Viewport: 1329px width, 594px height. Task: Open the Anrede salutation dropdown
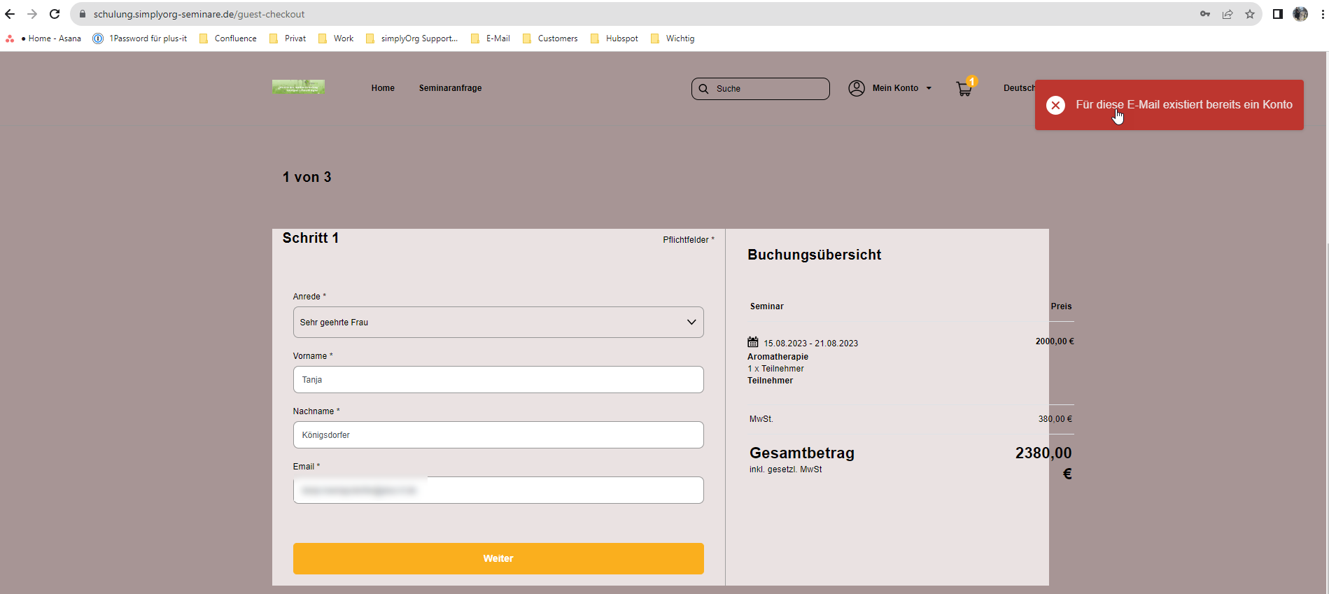(498, 323)
